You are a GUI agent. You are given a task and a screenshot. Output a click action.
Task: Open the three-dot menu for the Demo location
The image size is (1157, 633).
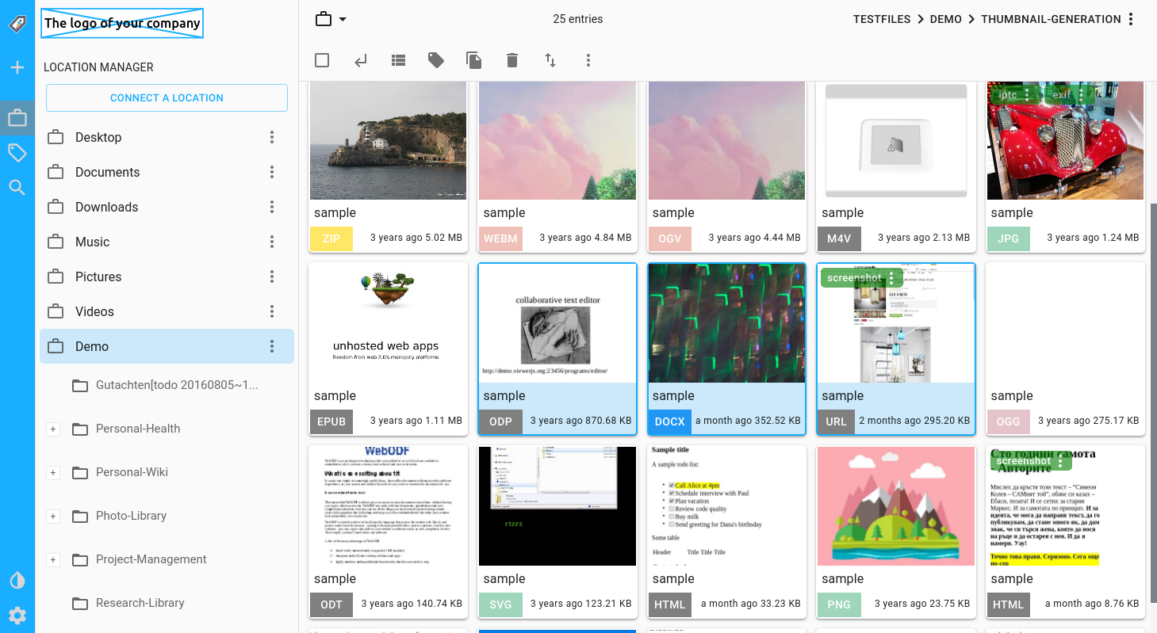(272, 346)
